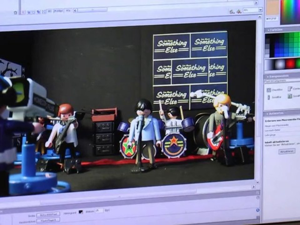Select the CheckBox component icon
300x225 pixels.
click(269, 90)
